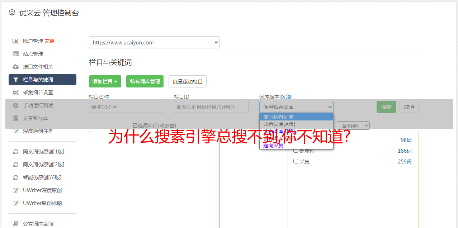
Task: Choose 公有词库[A版] option in the list
Action: click(296, 124)
